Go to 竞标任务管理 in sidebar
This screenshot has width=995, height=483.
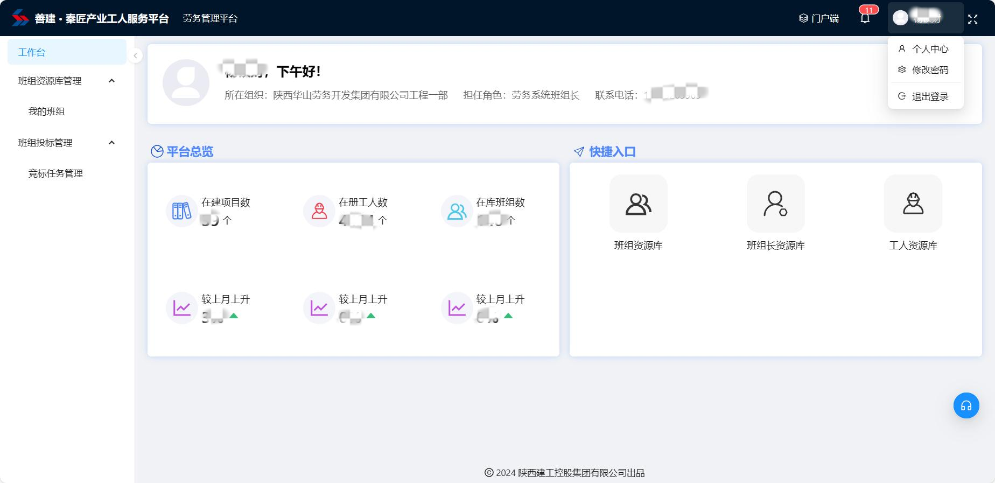pyautogui.click(x=55, y=173)
